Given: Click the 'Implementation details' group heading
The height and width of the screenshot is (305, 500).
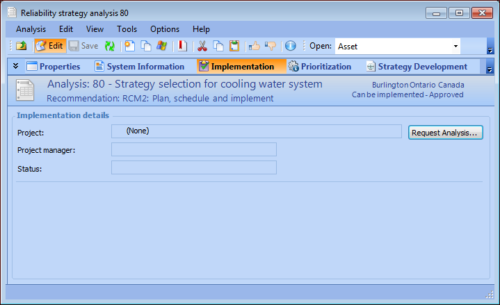Looking at the screenshot, I should click(63, 115).
